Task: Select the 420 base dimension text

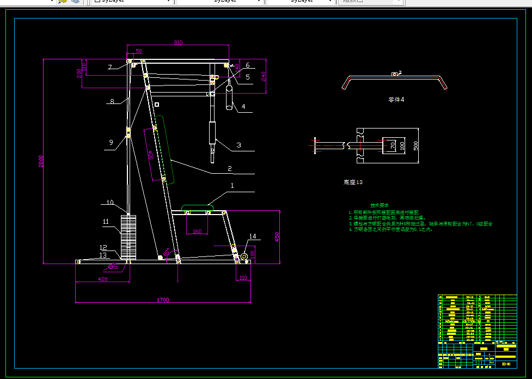Action: 103,279
